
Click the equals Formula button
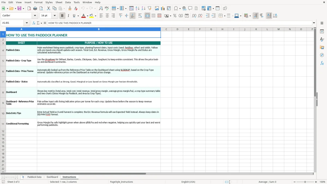[45, 23]
